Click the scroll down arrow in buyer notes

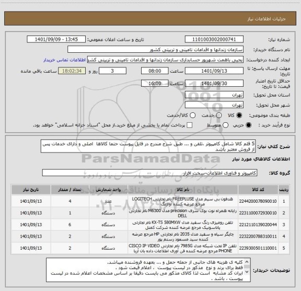click(x=247, y=272)
